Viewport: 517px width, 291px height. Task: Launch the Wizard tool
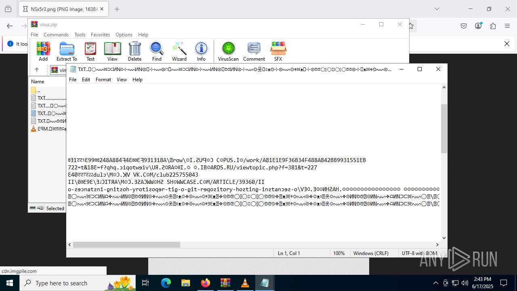[x=179, y=51]
